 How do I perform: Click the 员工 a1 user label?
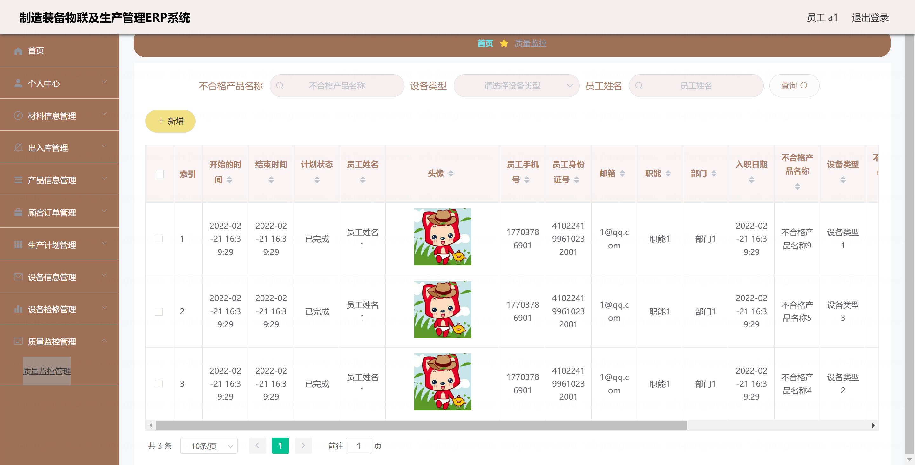pos(822,17)
